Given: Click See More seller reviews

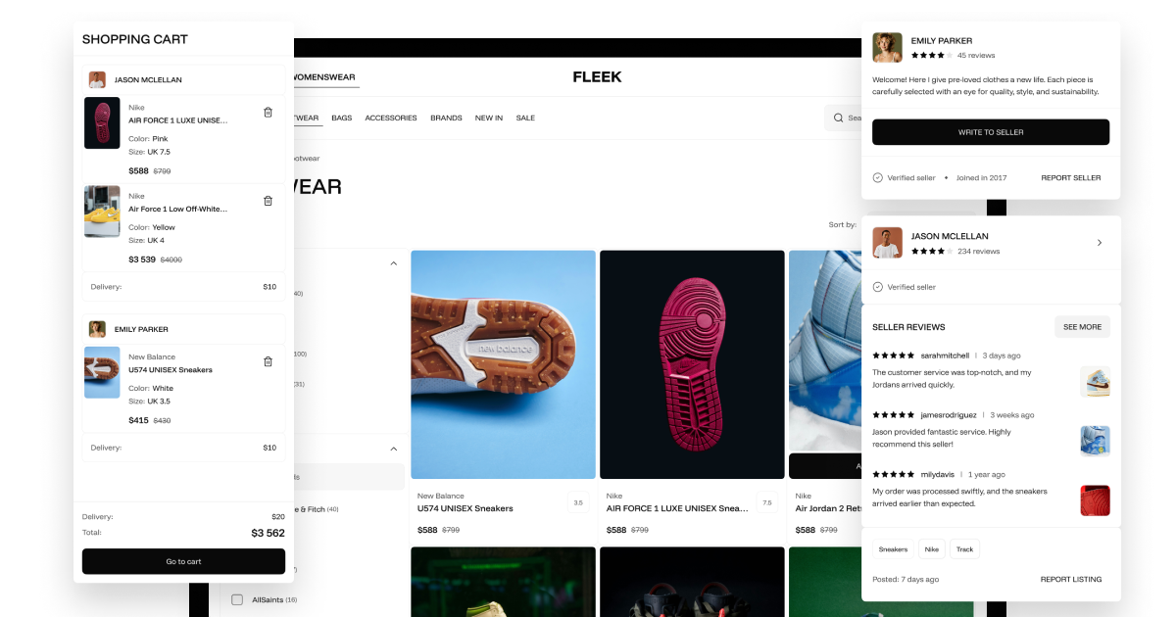Looking at the screenshot, I should pyautogui.click(x=1082, y=327).
